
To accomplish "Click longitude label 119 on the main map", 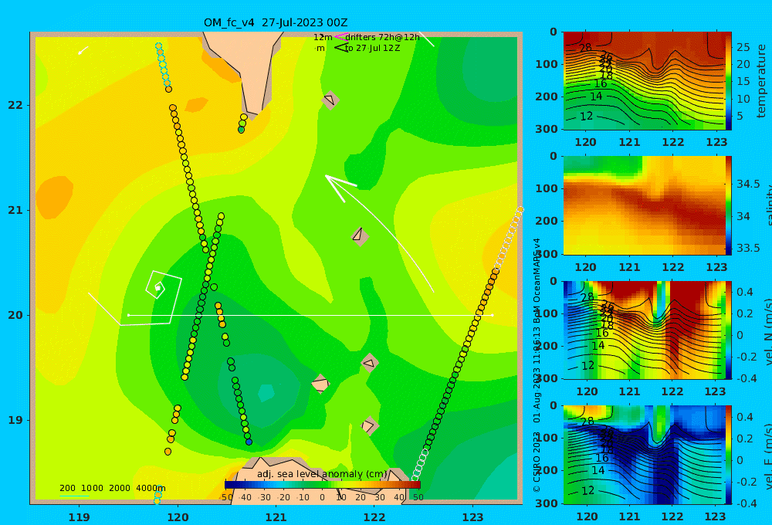I will [x=79, y=517].
